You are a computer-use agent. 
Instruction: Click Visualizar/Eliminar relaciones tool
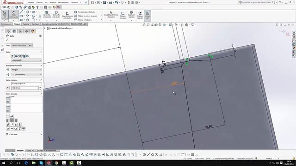(111, 15)
